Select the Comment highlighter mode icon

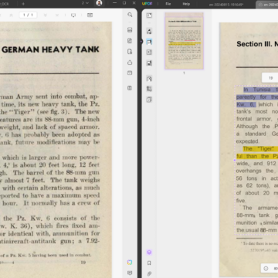click(x=149, y=31)
